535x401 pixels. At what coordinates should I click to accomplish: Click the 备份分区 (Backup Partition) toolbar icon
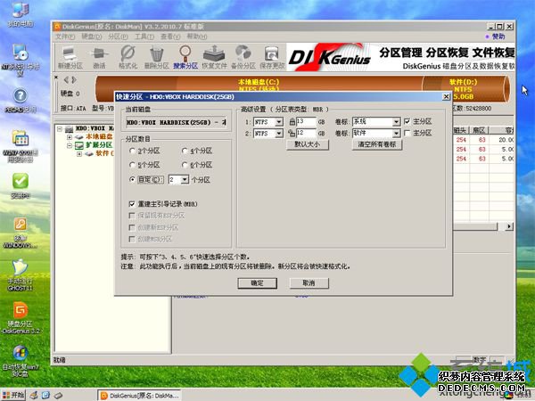coord(243,59)
